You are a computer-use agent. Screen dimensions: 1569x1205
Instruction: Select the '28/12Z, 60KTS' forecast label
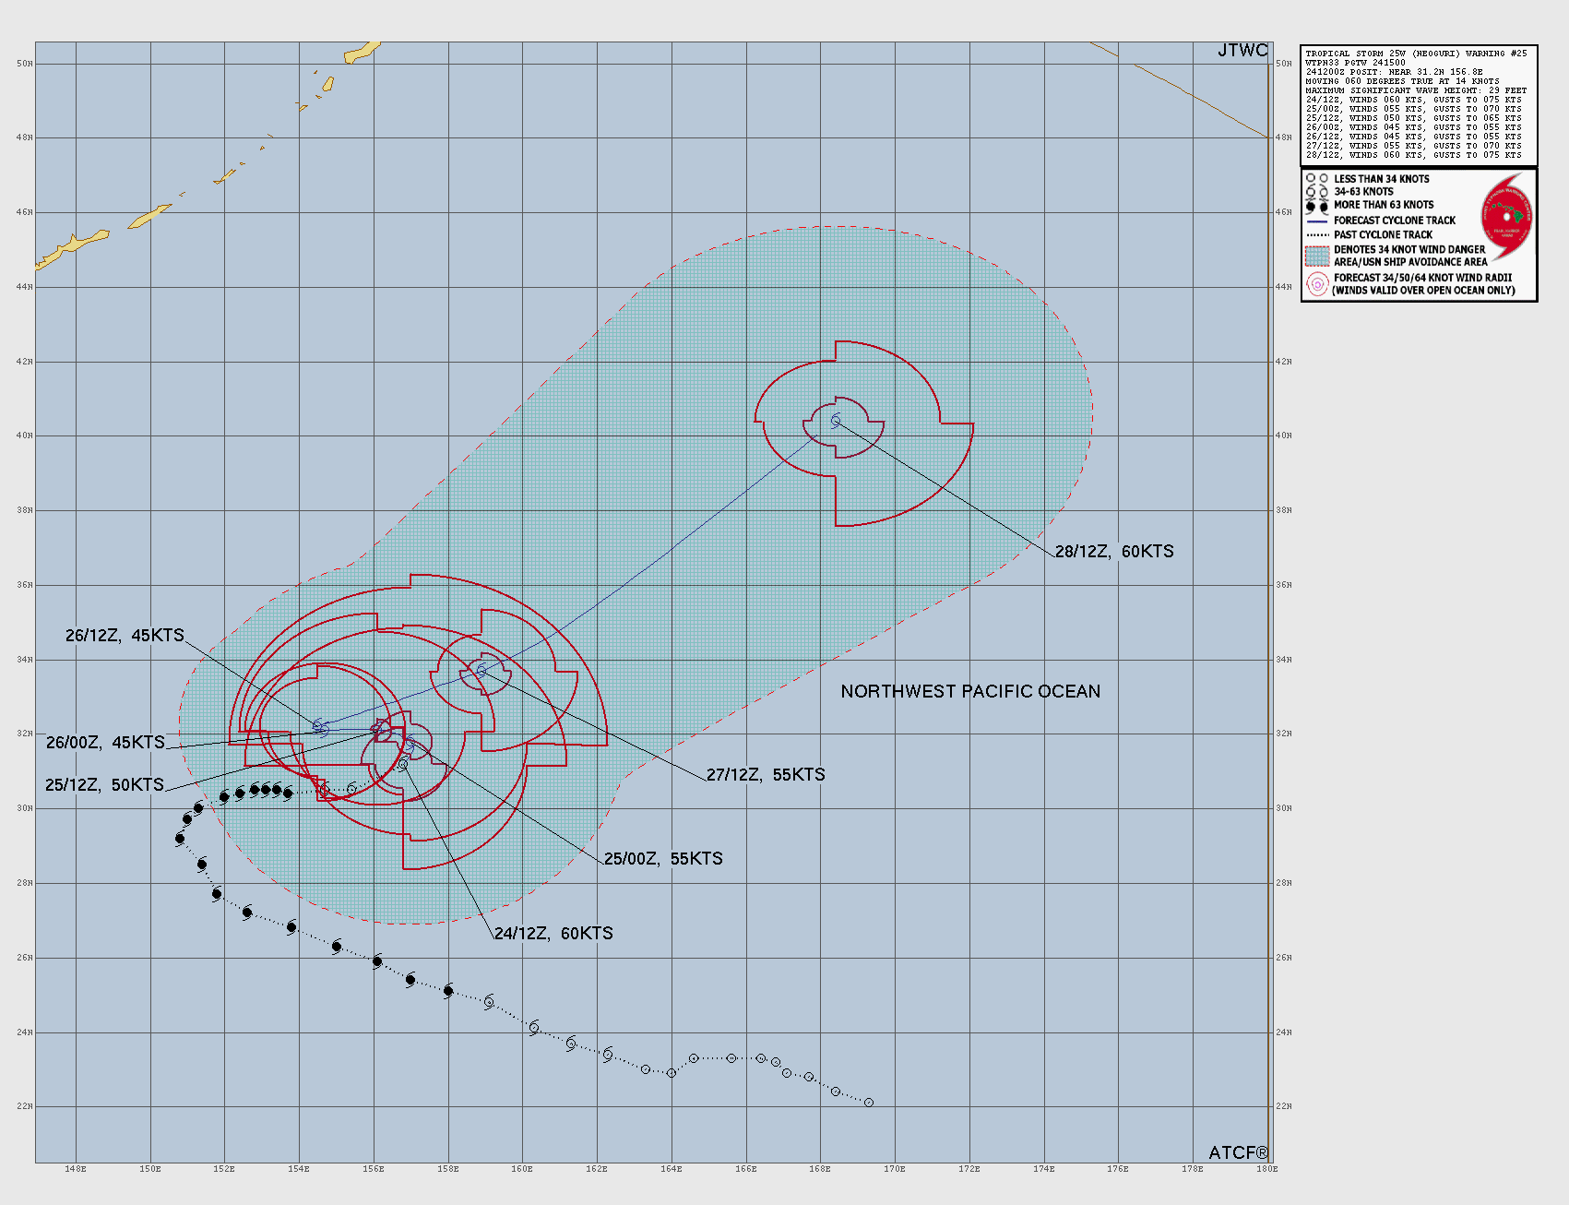[x=1114, y=552]
